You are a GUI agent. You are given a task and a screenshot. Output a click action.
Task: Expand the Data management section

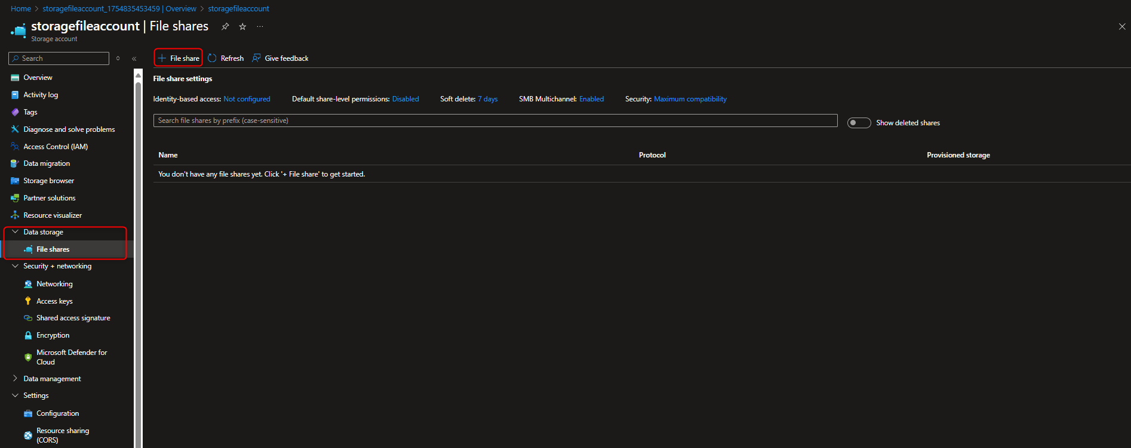point(15,378)
